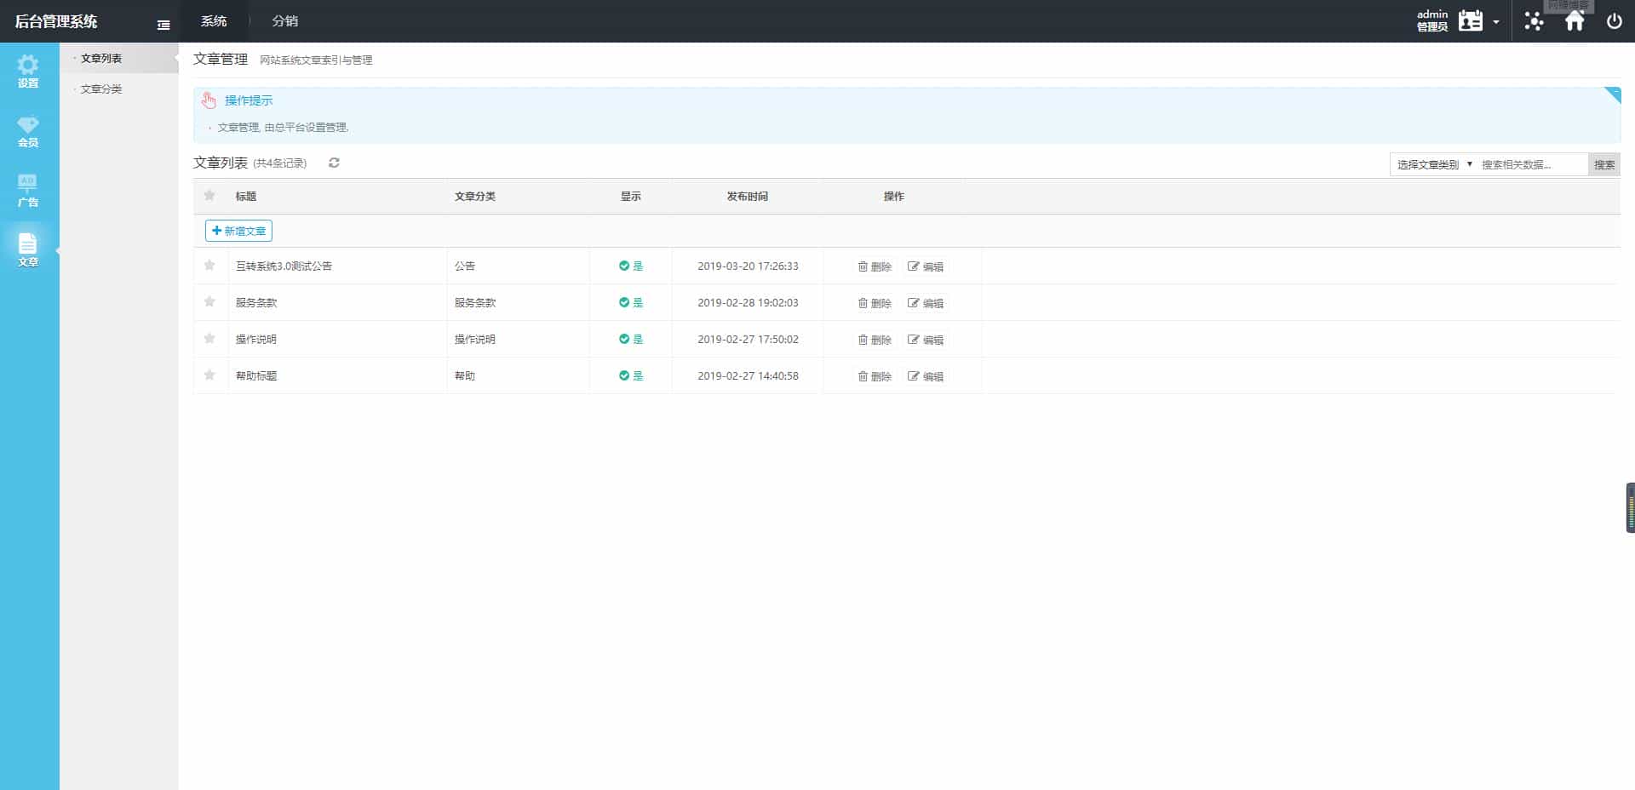Click the 显示 column header
1635x790 pixels.
pos(631,197)
